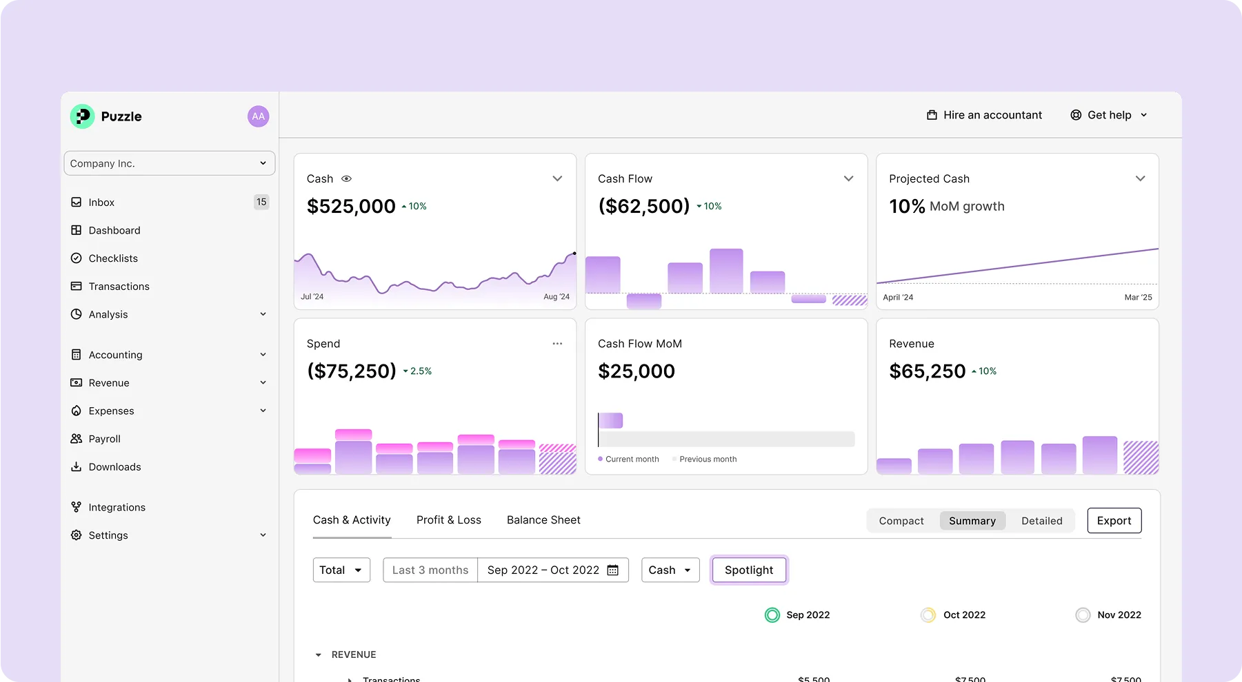Click the Cash Flow MoM progress bar
1242x682 pixels.
tap(726, 439)
